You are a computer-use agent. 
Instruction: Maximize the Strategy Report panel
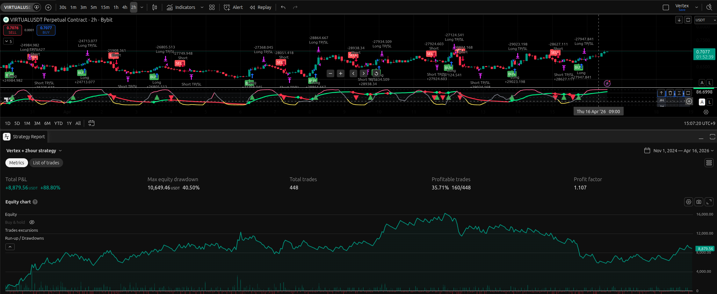(713, 137)
